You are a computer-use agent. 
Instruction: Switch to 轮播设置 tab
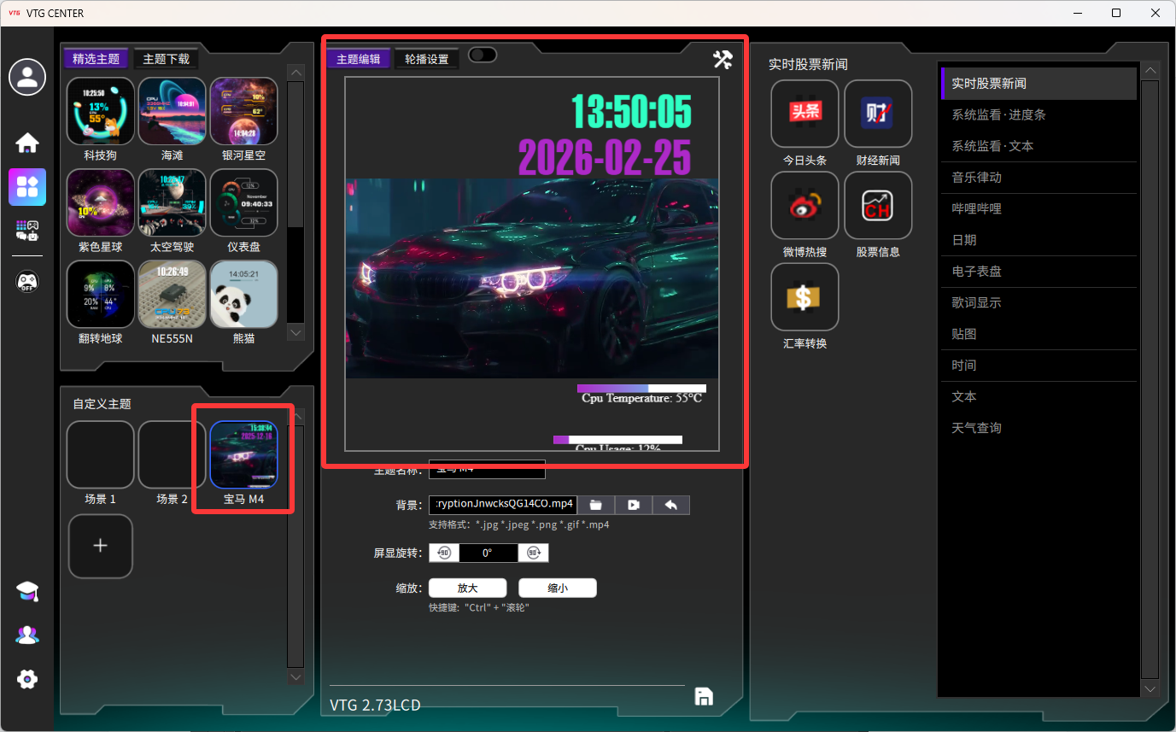[426, 59]
